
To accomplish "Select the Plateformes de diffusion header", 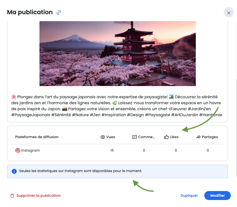I will coord(37,137).
